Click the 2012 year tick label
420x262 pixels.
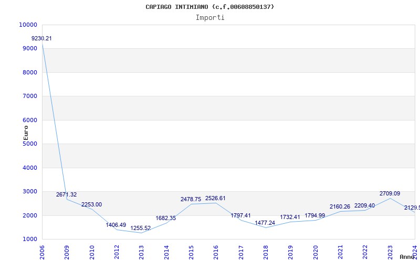coord(117,252)
